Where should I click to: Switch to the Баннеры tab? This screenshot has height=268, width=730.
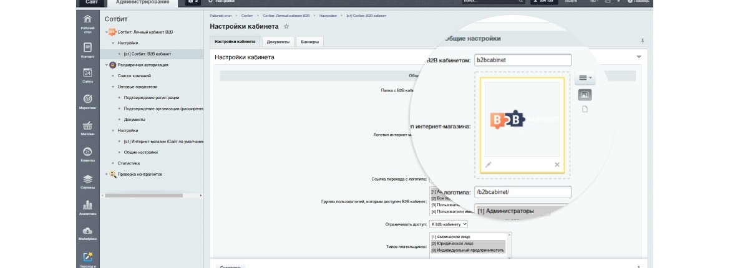coord(309,42)
